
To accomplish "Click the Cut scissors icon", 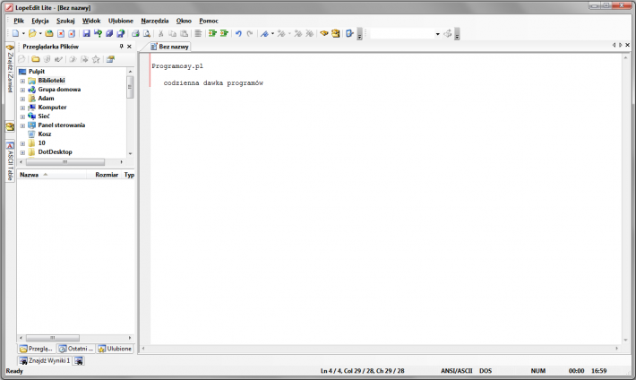I will [161, 34].
